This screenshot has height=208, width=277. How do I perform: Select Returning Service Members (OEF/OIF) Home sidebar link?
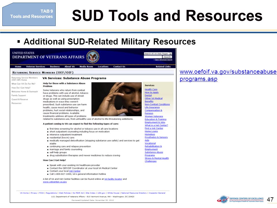coord(25,79)
